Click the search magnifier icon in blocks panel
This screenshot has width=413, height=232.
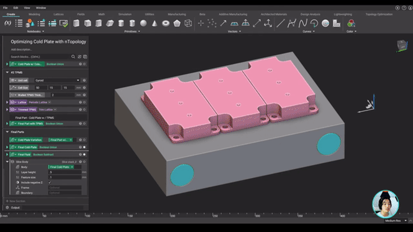point(73,57)
